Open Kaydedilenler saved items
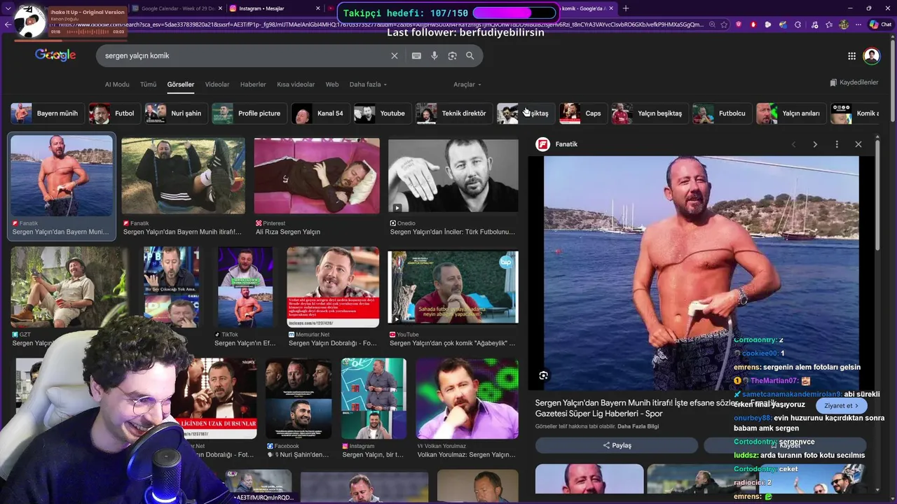Screen dimensions: 897x504 tap(854, 83)
